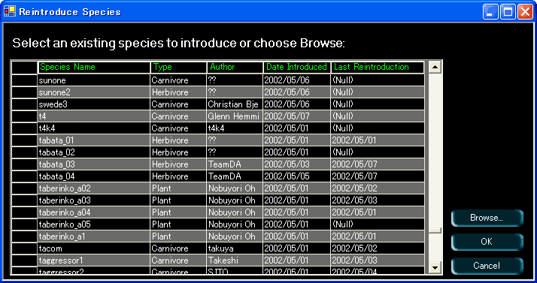Click date introduced 2002/05/05 in tabata_04 row

(297, 176)
